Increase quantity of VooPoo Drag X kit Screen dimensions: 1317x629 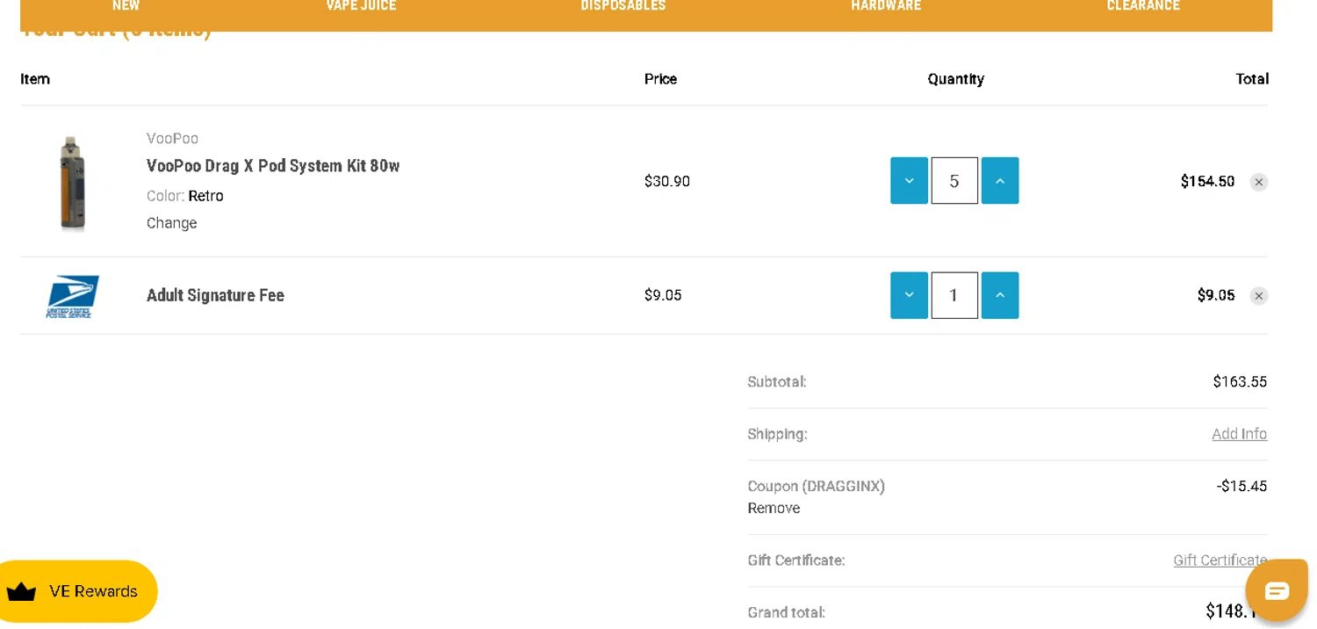click(1000, 181)
